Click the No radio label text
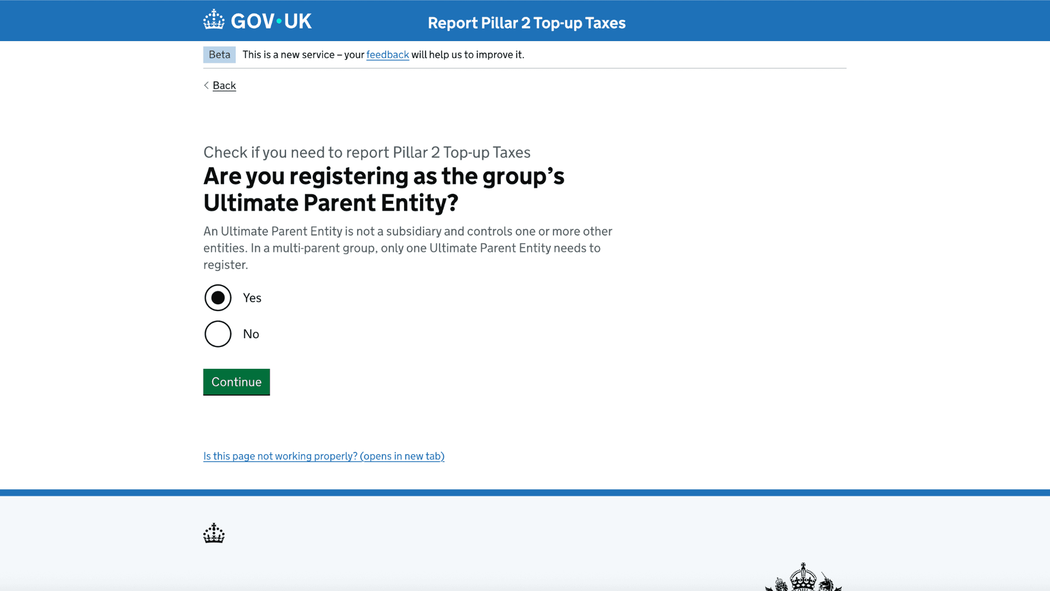The image size is (1050, 591). coord(251,334)
